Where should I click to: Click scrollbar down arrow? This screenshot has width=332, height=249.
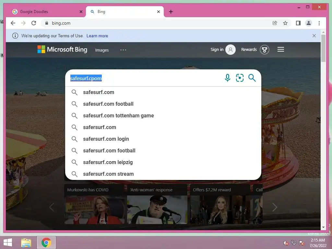coord(323,227)
